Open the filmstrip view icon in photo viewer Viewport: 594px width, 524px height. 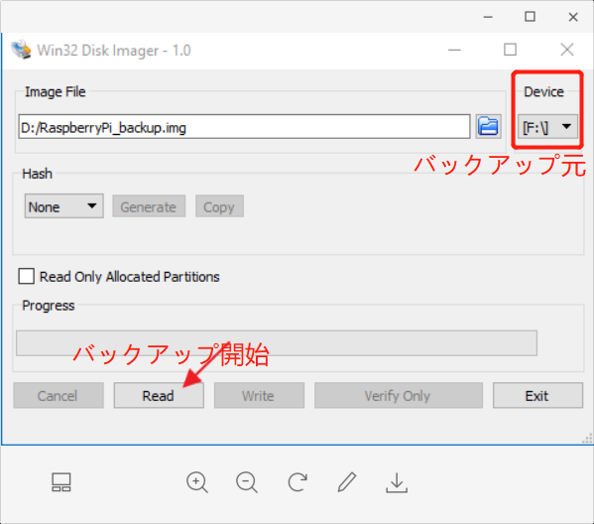click(x=61, y=482)
